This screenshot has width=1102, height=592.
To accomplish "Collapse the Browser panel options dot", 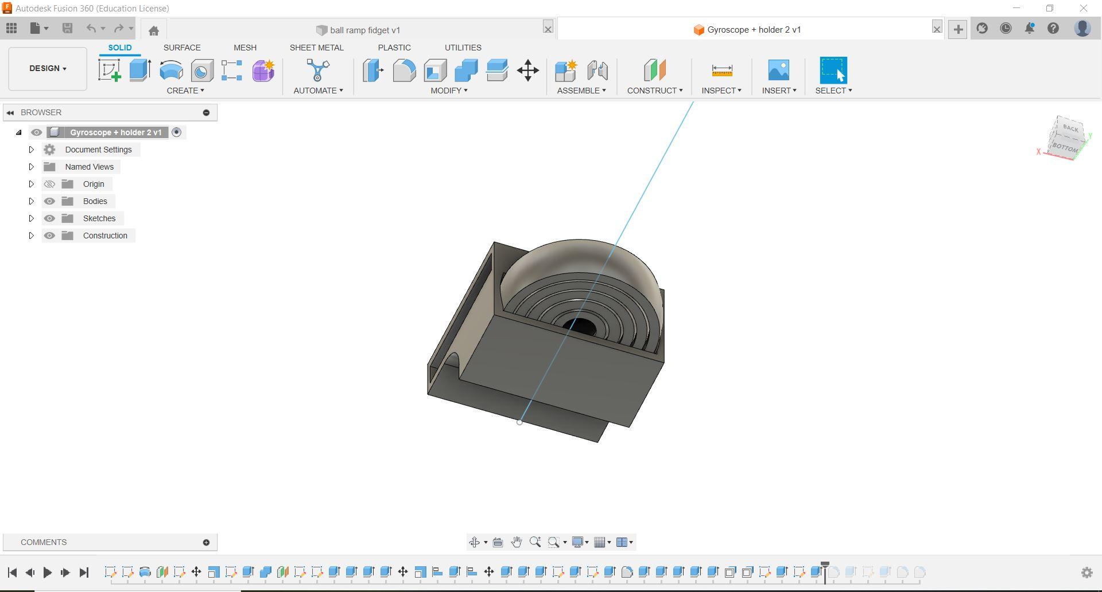I will [x=206, y=112].
